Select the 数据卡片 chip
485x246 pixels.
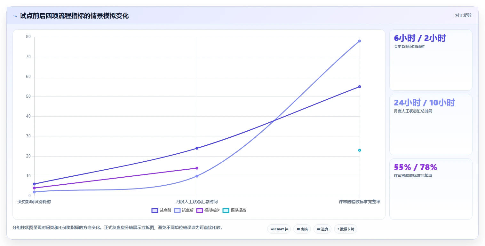point(346,229)
